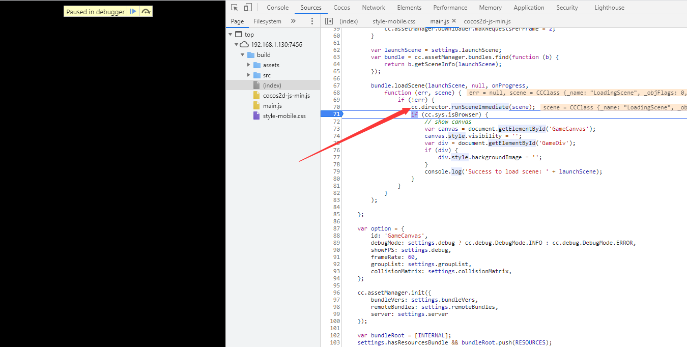687x347 pixels.
Task: Select the src folder in tree
Action: (267, 75)
